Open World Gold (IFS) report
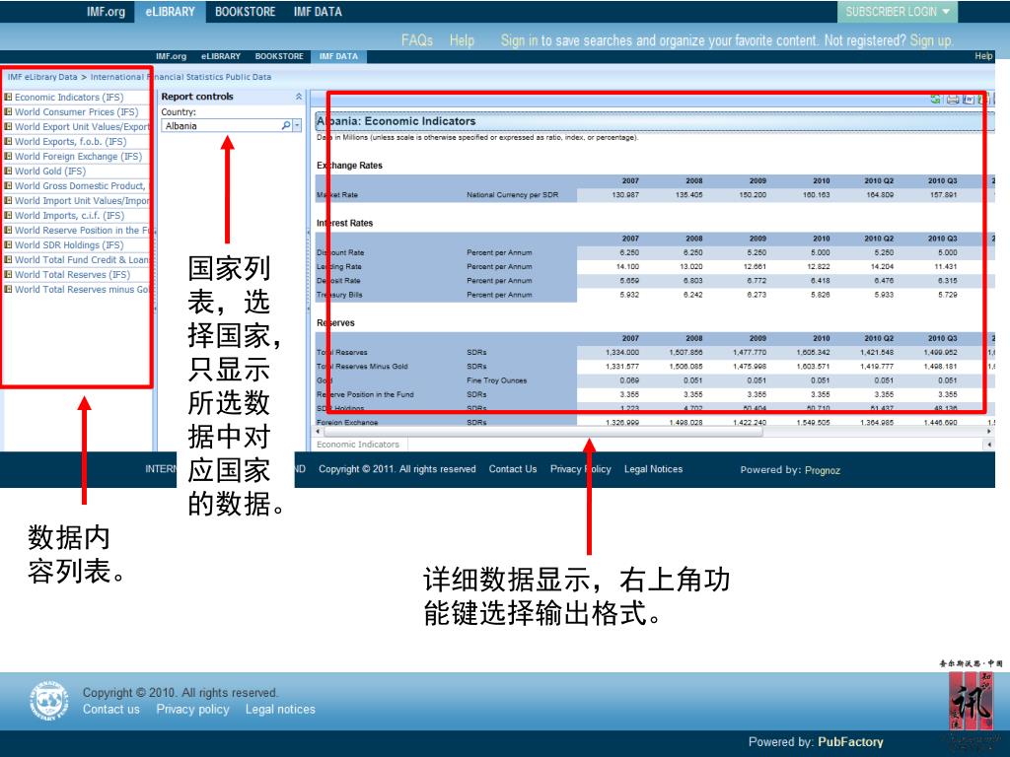Image resolution: width=1010 pixels, height=757 pixels. point(50,172)
